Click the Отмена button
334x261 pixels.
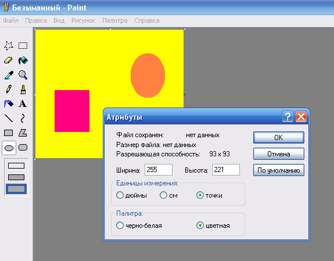tap(279, 154)
